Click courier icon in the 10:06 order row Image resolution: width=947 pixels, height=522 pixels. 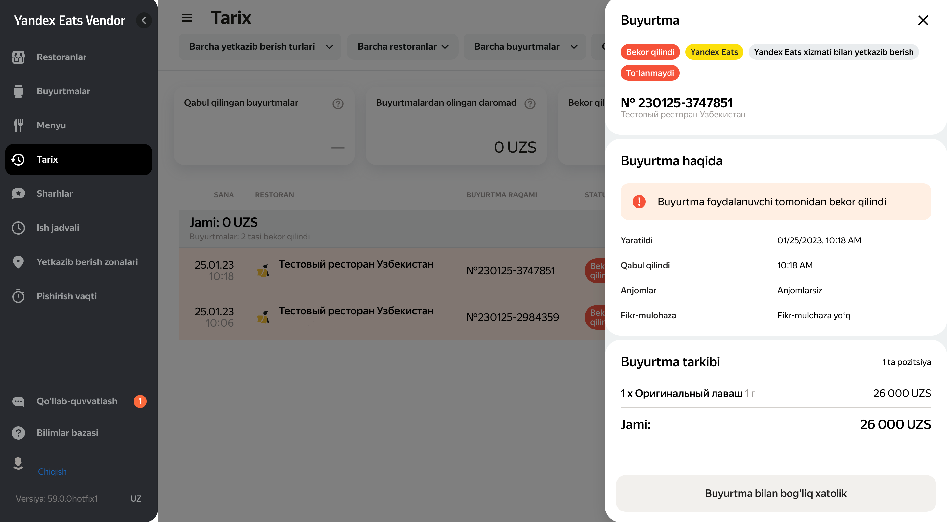pos(263,317)
